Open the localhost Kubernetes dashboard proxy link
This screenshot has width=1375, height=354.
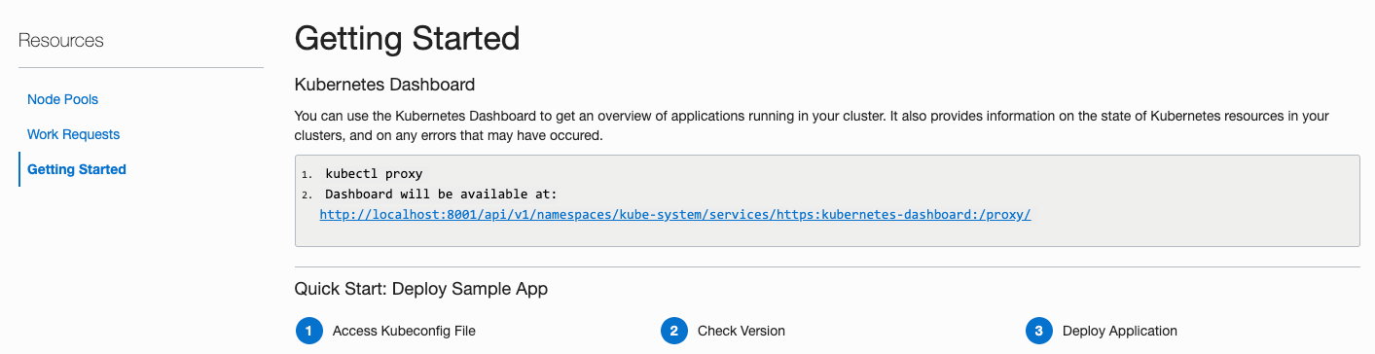point(675,214)
